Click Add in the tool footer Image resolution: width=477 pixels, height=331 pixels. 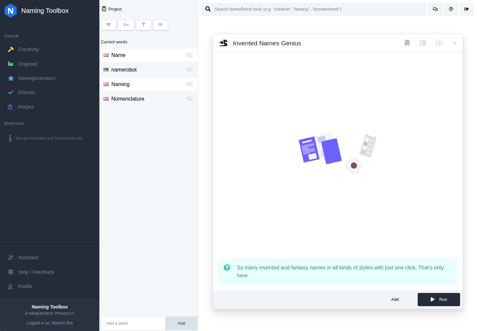(395, 300)
